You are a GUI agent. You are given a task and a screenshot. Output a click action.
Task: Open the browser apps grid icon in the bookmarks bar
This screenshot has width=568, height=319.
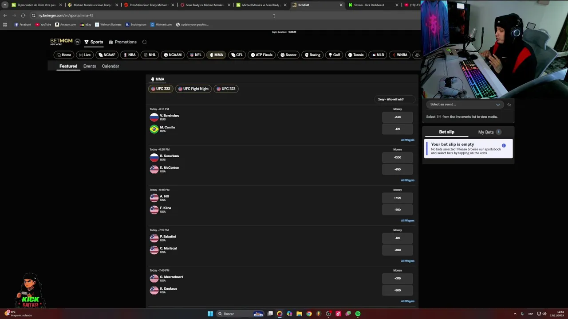pyautogui.click(x=5, y=24)
